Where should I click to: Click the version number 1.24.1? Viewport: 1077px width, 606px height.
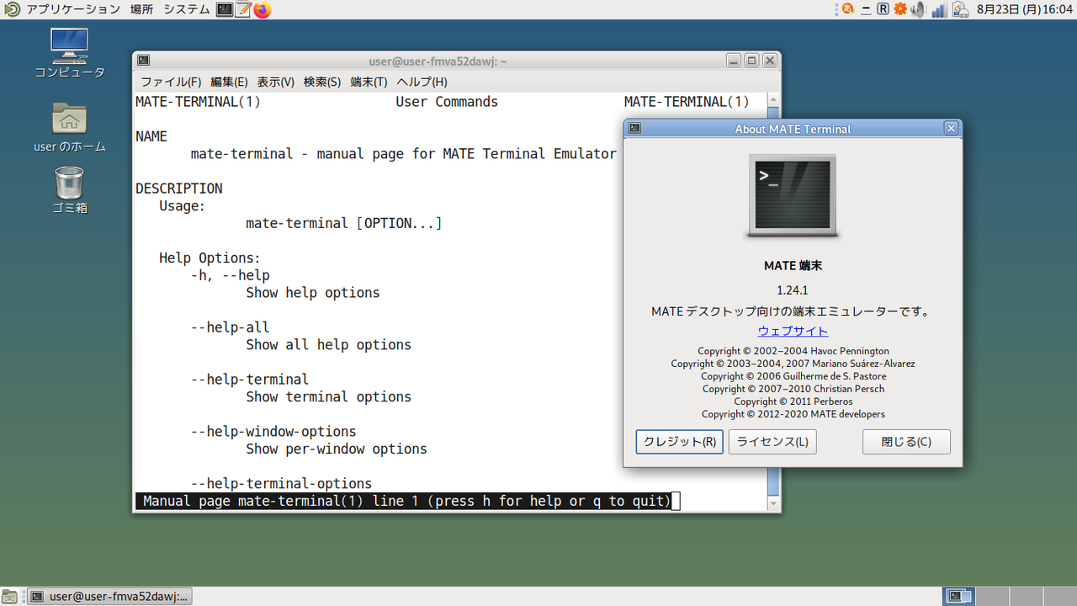point(793,290)
